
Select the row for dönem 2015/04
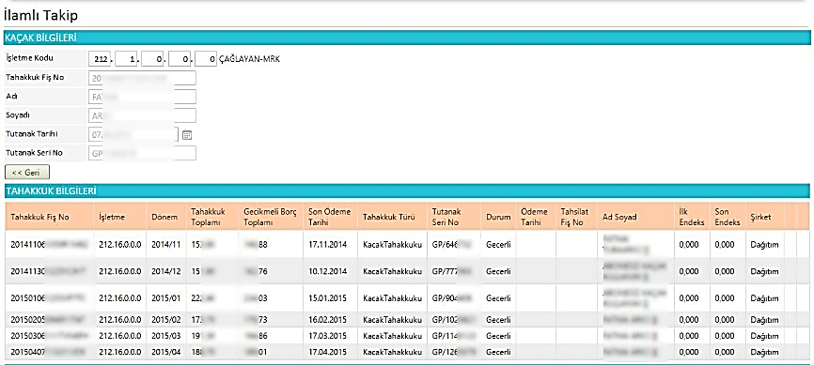point(407,352)
